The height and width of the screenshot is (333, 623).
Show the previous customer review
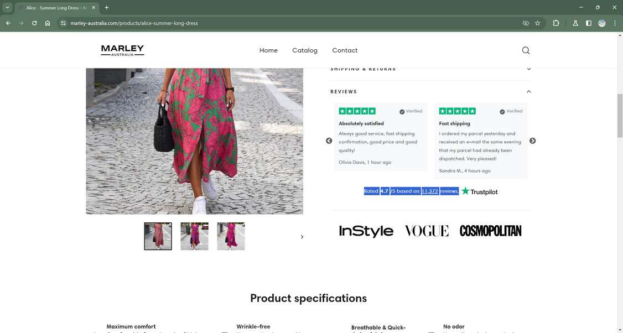pyautogui.click(x=329, y=141)
